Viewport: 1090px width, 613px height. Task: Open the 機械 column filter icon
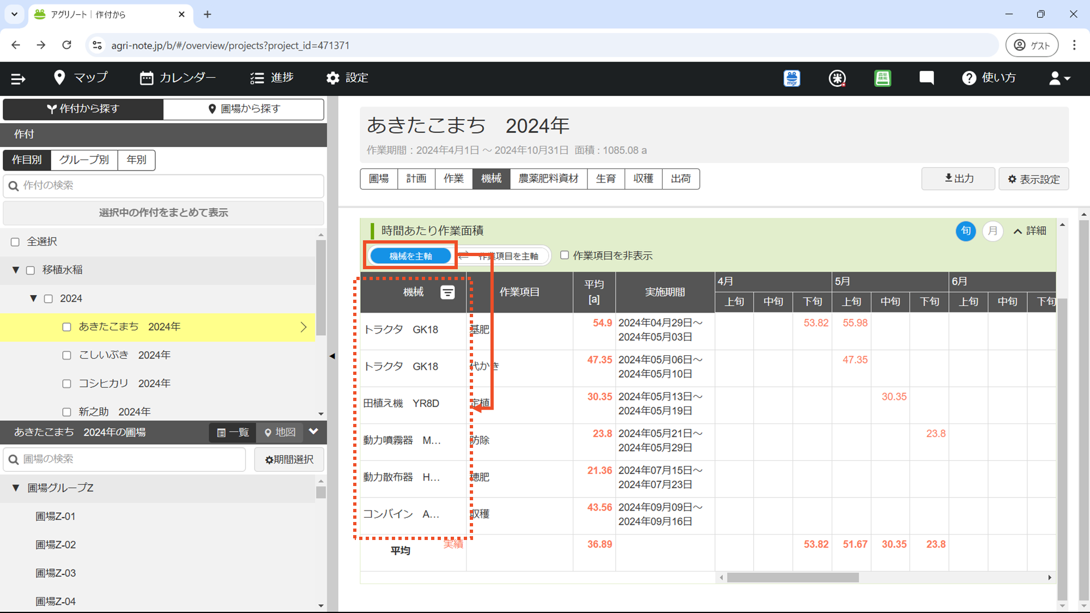point(447,293)
